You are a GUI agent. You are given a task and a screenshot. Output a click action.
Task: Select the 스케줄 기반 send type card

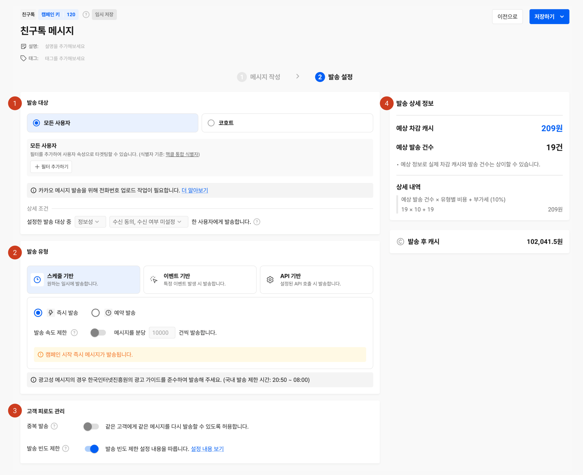(83, 280)
